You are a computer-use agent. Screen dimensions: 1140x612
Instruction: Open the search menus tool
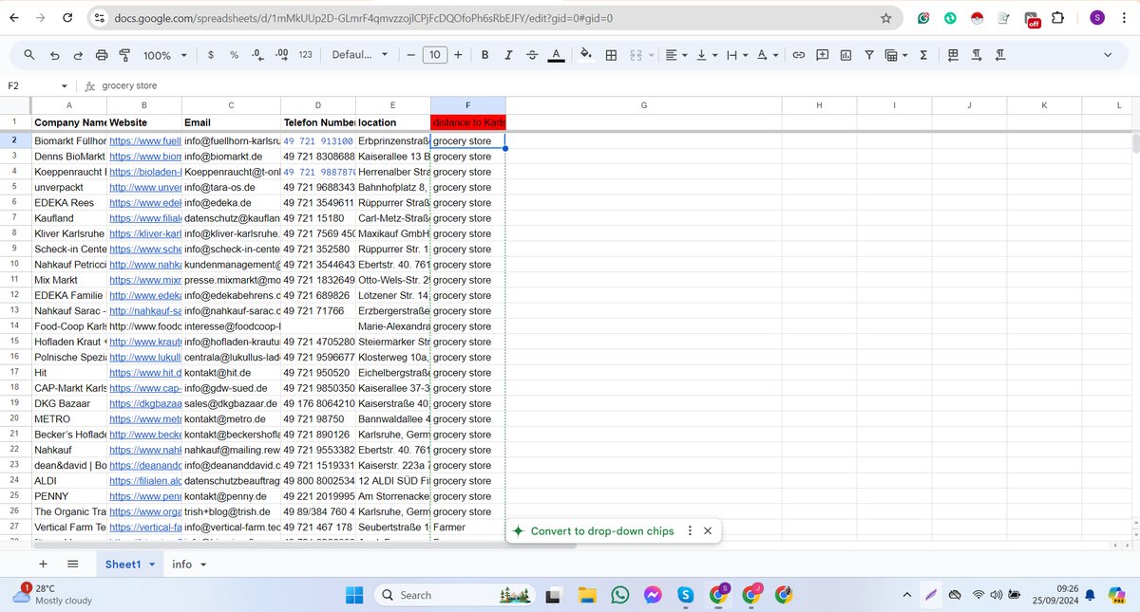(31, 56)
